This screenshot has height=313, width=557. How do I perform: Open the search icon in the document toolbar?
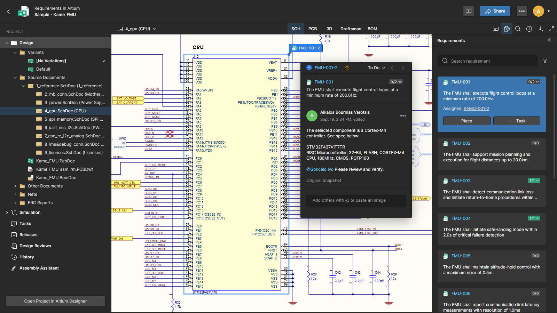click(518, 29)
